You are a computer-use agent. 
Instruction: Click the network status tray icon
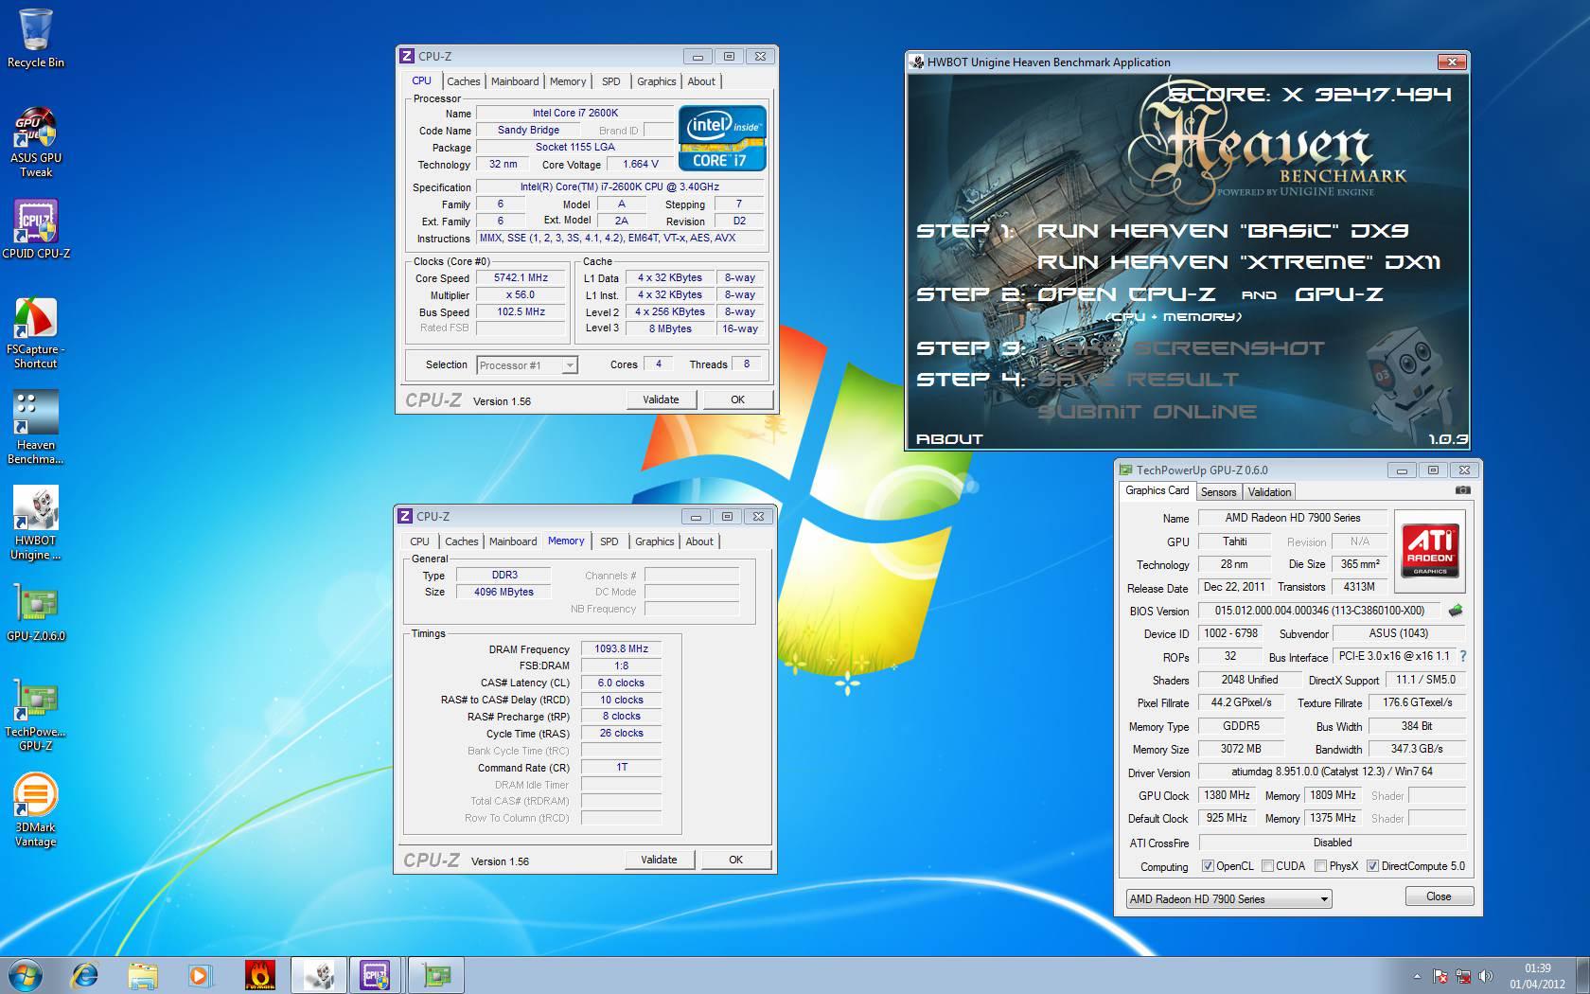1462,975
